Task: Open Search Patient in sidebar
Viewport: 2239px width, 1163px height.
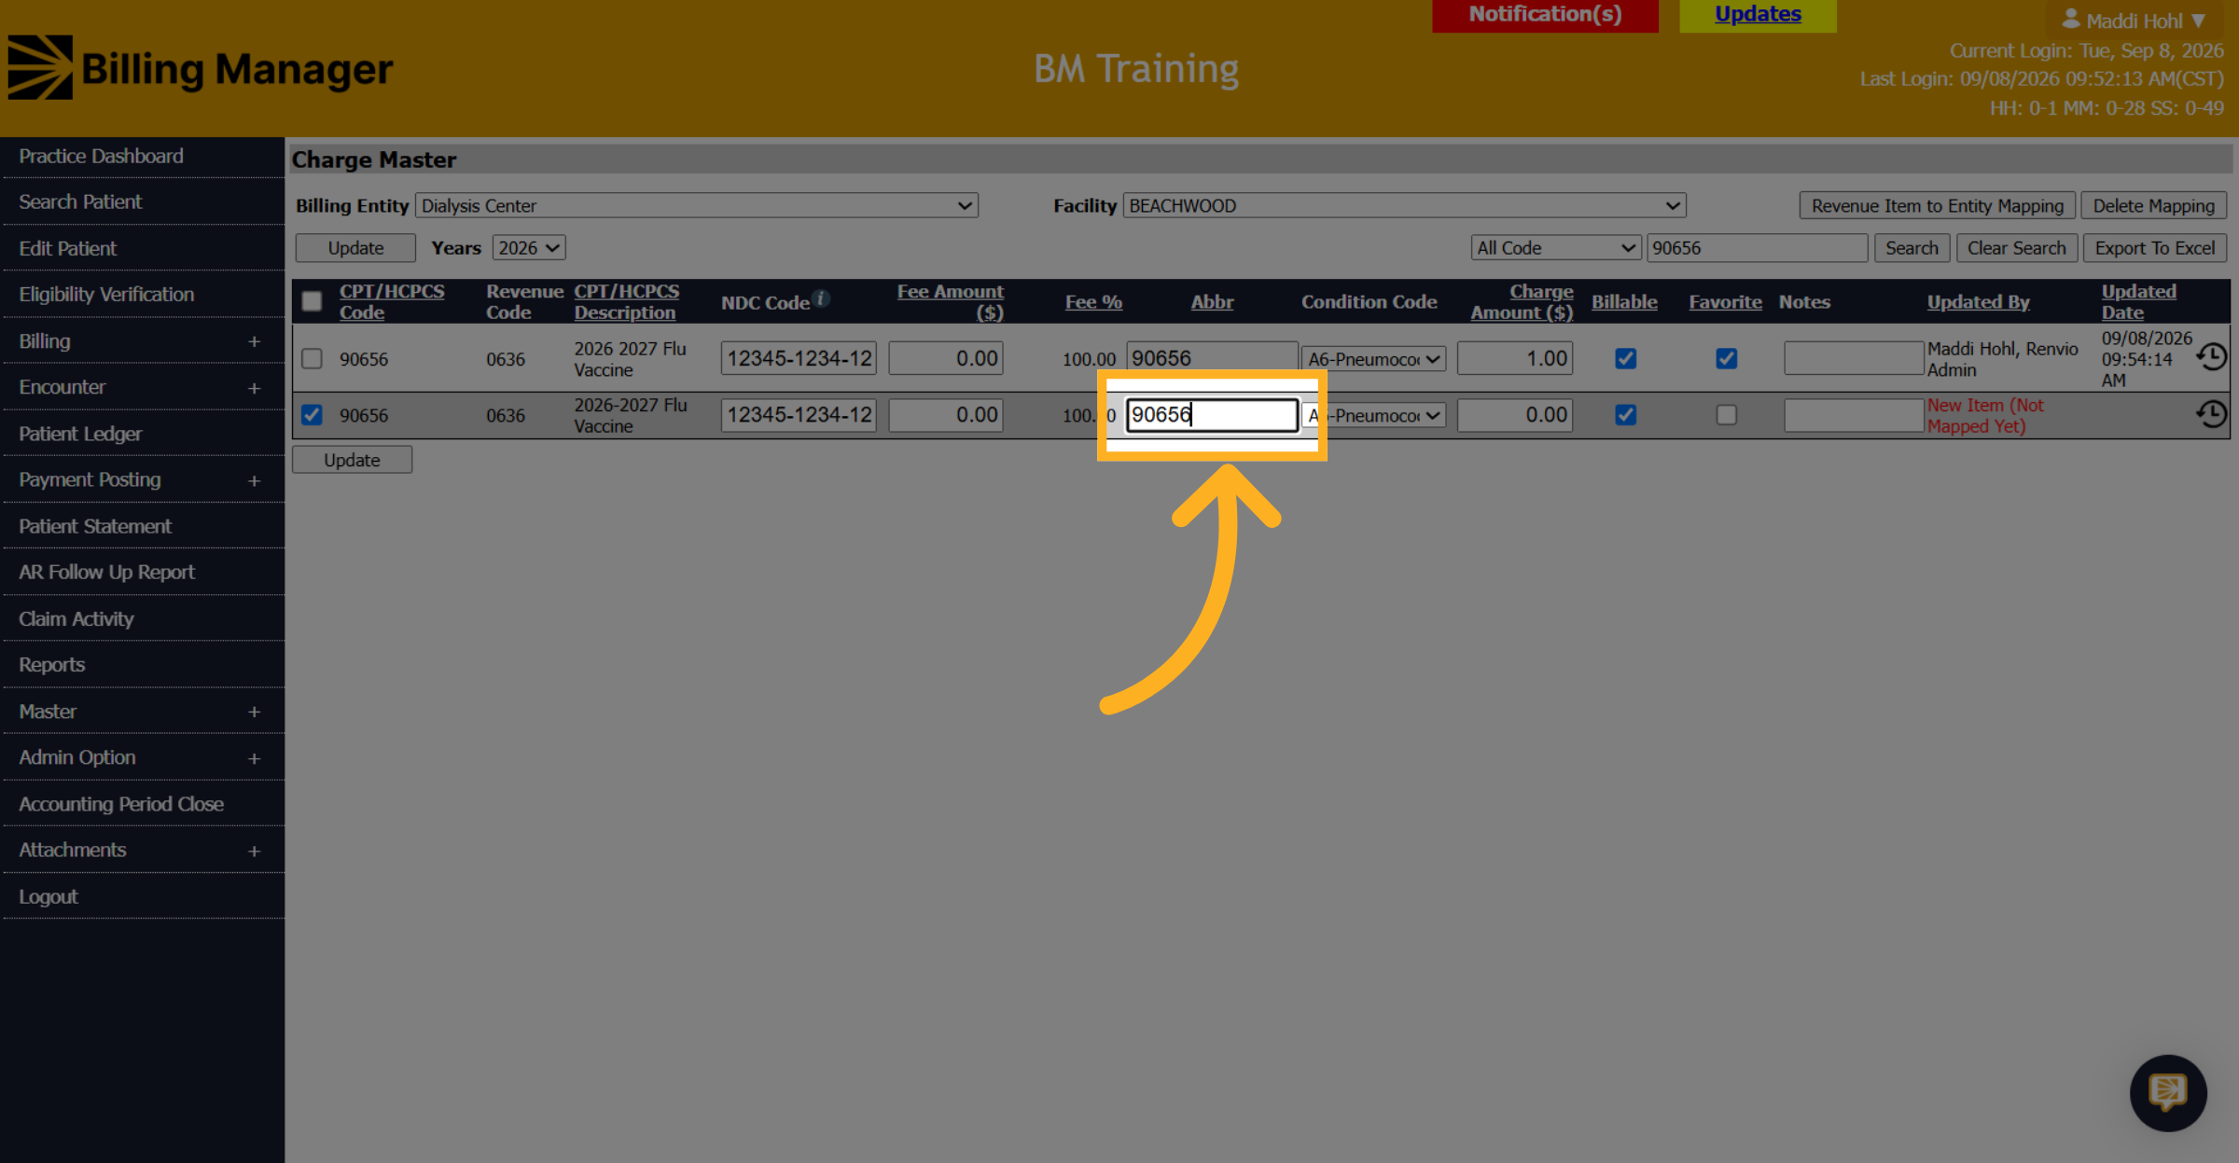Action: click(80, 201)
